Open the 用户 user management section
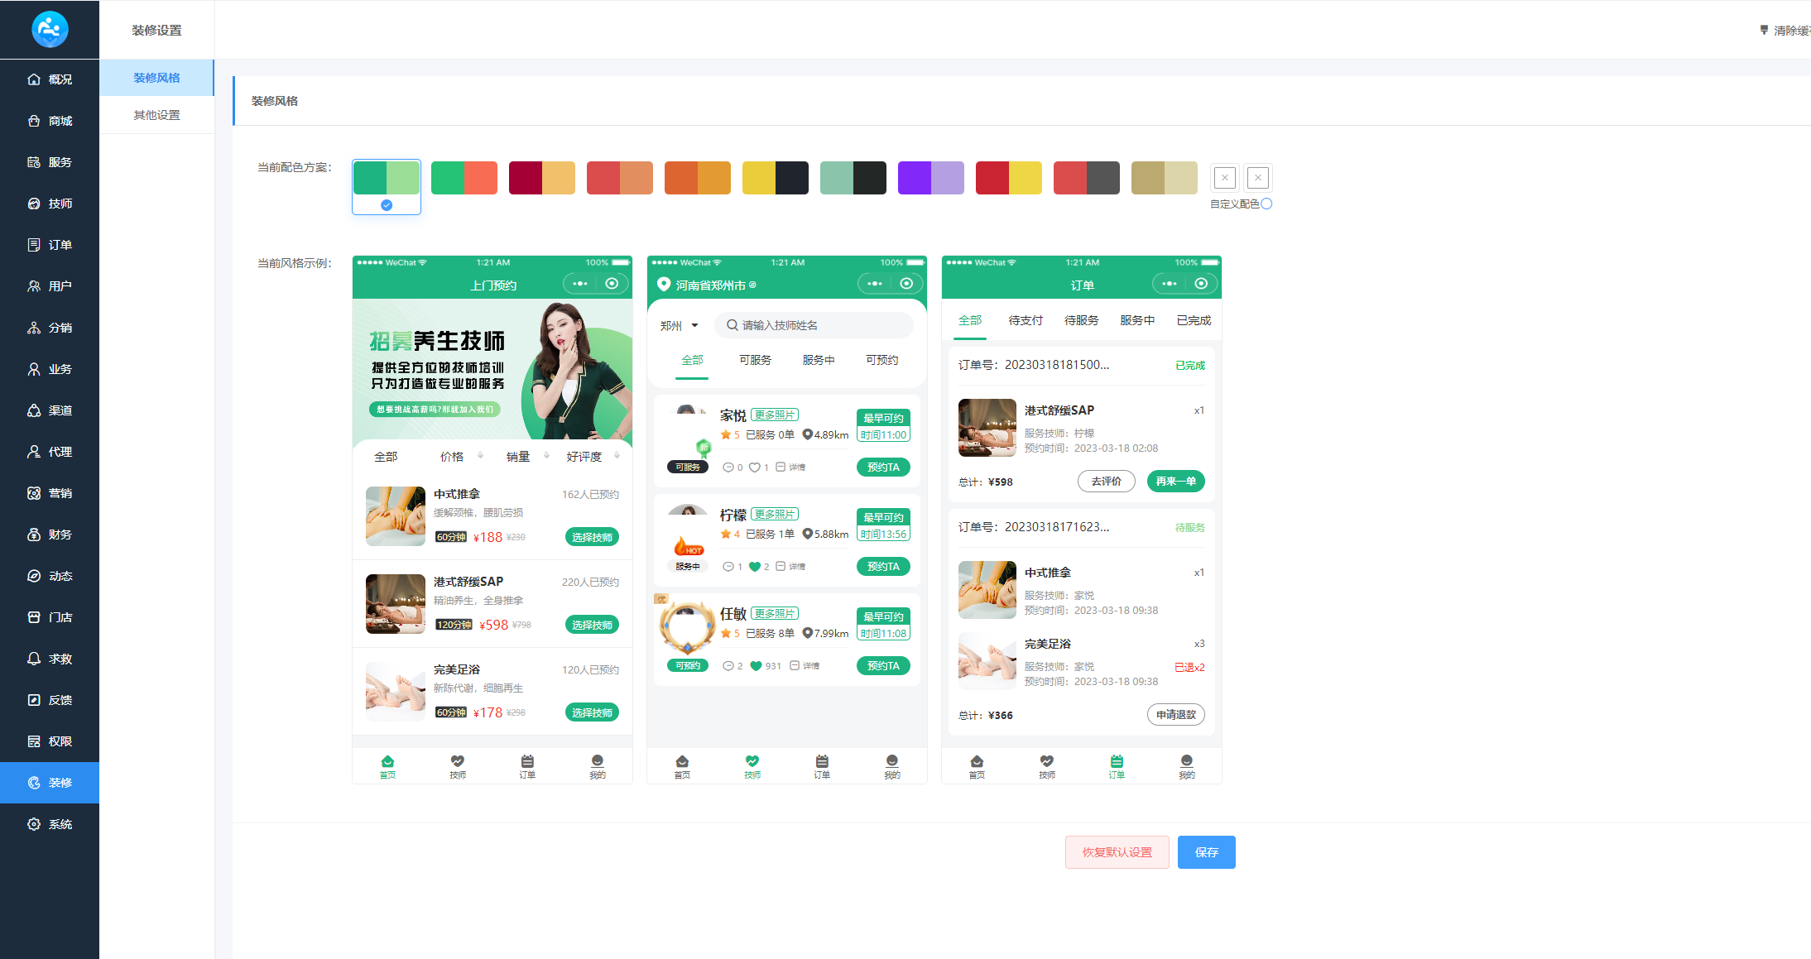This screenshot has height=959, width=1811. (50, 285)
